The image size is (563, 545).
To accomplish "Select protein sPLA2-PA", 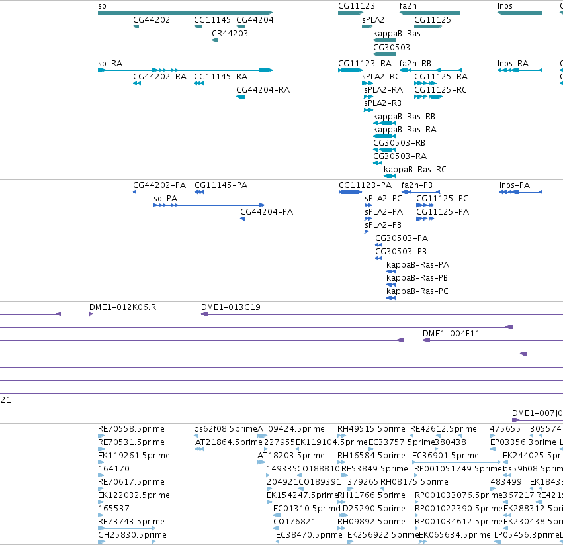I will point(384,212).
